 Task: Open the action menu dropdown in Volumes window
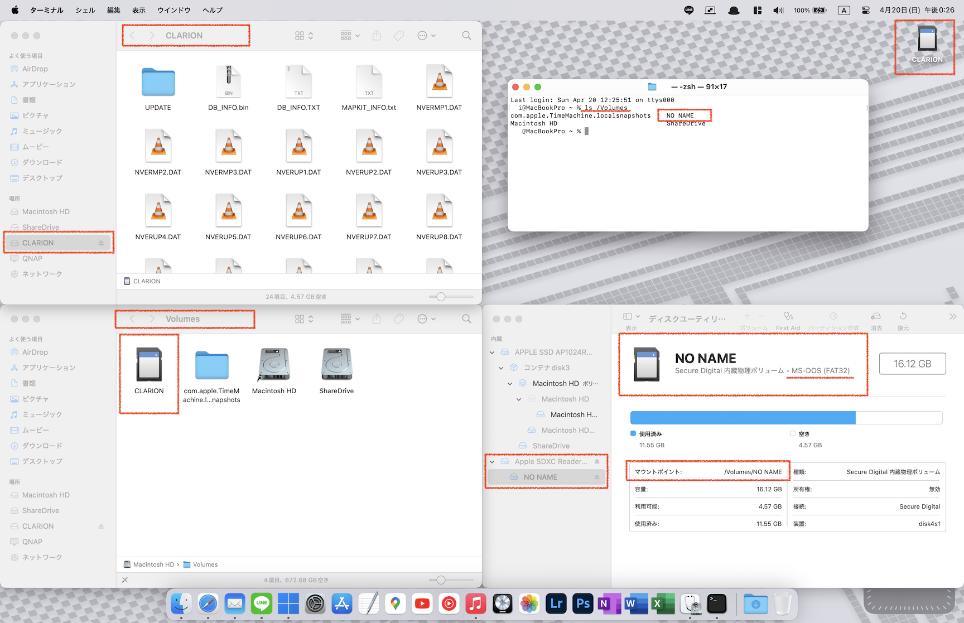point(426,319)
